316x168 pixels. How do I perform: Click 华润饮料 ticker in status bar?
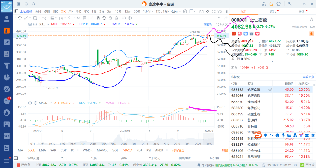pyautogui.click(x=207, y=165)
